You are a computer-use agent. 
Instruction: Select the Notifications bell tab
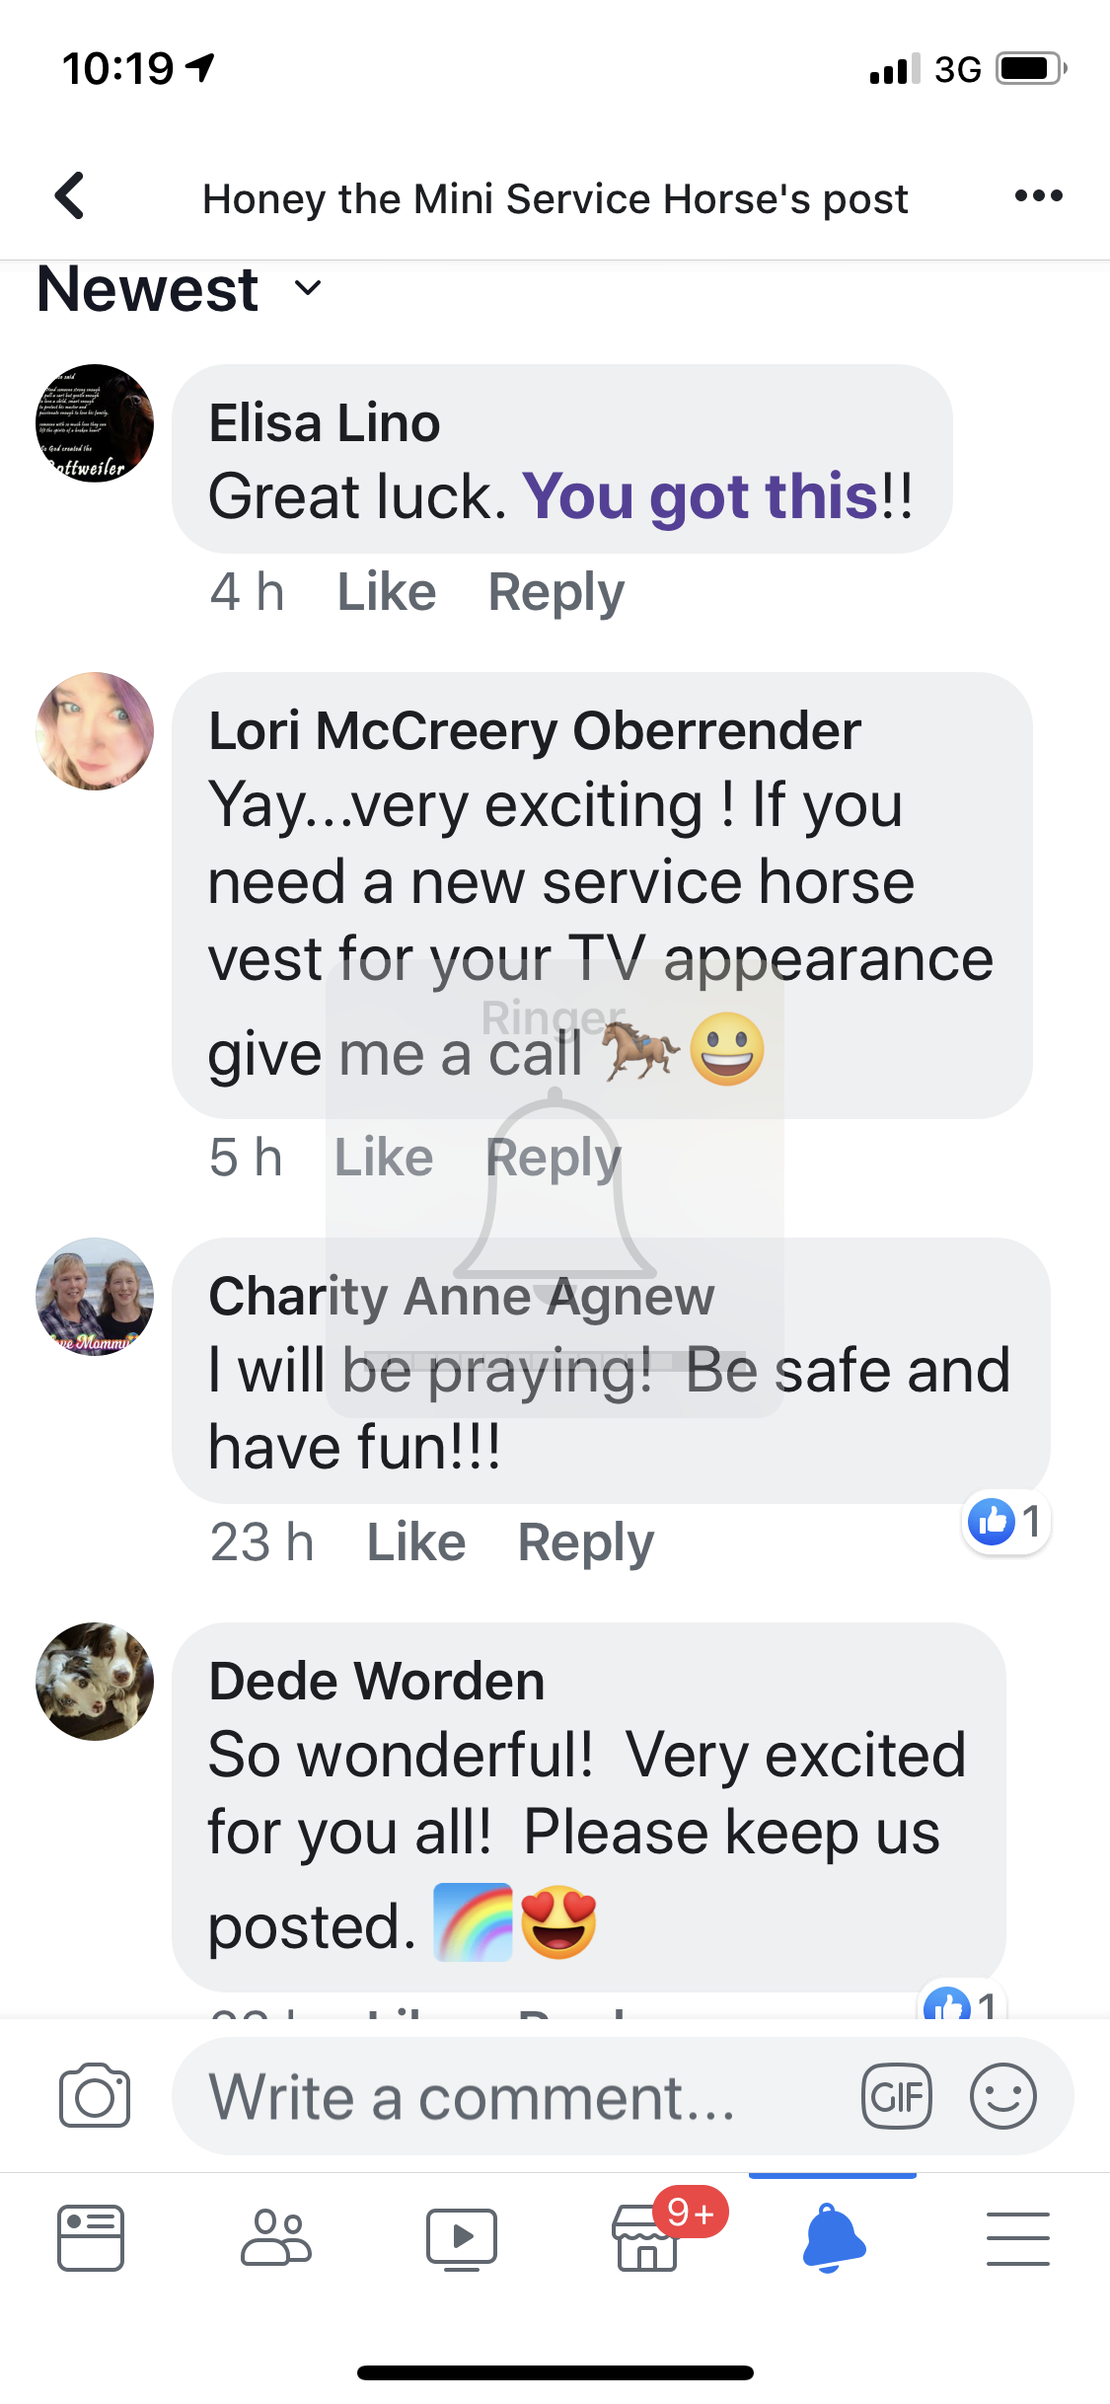833,2238
